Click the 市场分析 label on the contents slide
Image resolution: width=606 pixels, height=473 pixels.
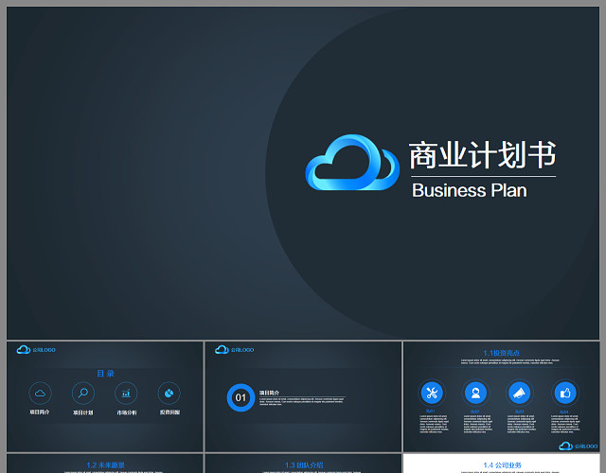(126, 412)
